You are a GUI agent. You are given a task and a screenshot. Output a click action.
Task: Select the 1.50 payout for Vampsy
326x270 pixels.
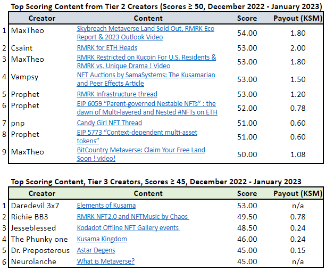[298, 79]
